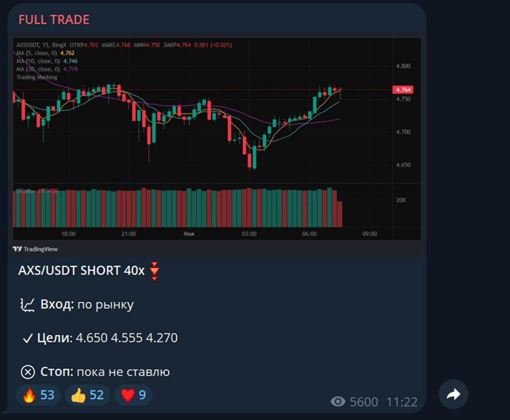Click the 21:00 time axis label
Image resolution: width=510 pixels, height=420 pixels.
coord(129,234)
